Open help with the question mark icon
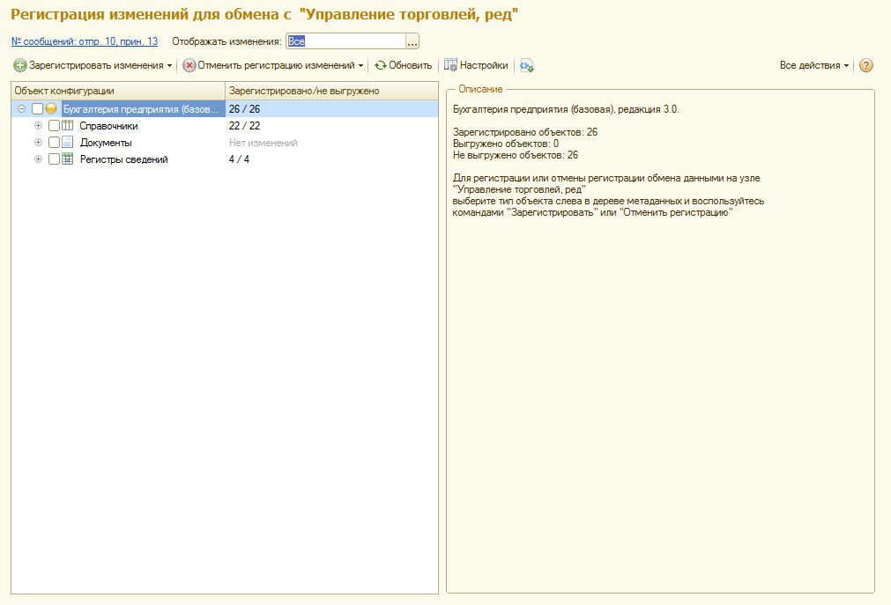This screenshot has height=605, width=891. [866, 65]
